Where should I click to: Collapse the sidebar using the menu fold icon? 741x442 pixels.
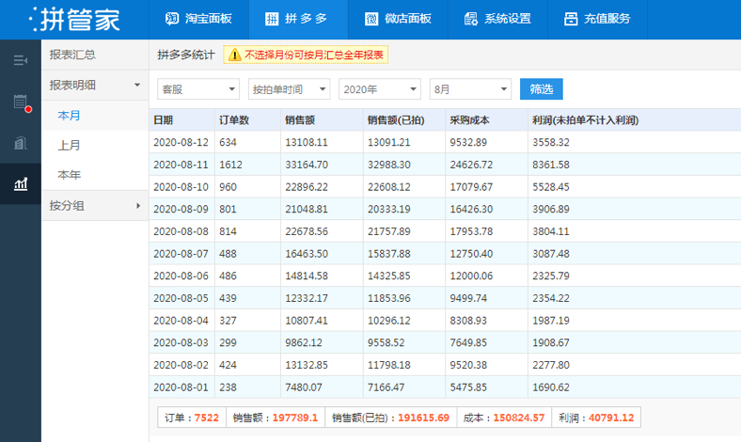click(21, 60)
